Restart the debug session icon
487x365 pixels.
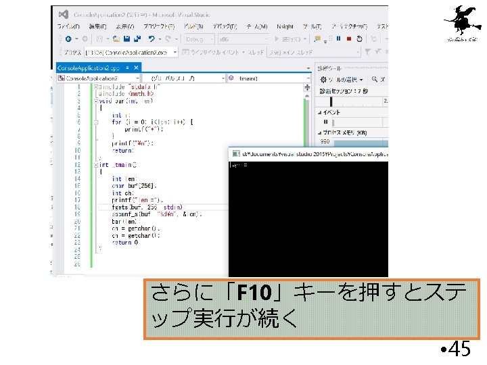(x=359, y=39)
